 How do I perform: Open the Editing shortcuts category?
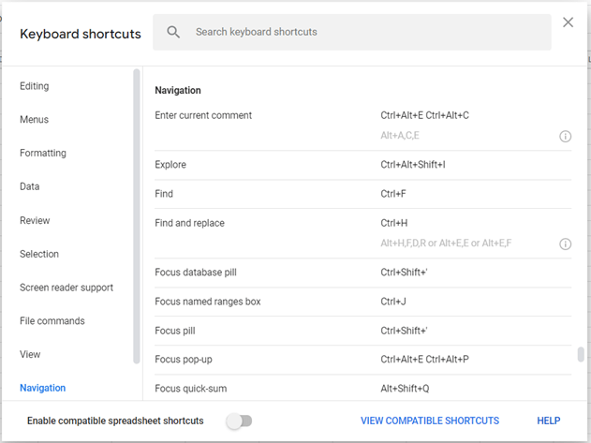tap(35, 86)
